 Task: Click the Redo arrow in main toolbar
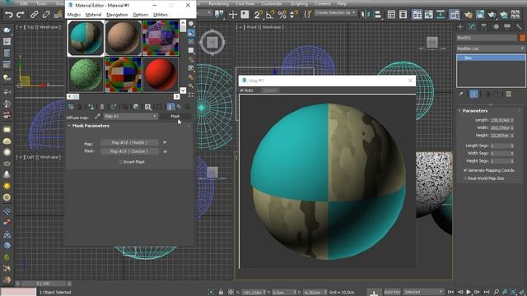pyautogui.click(x=20, y=15)
